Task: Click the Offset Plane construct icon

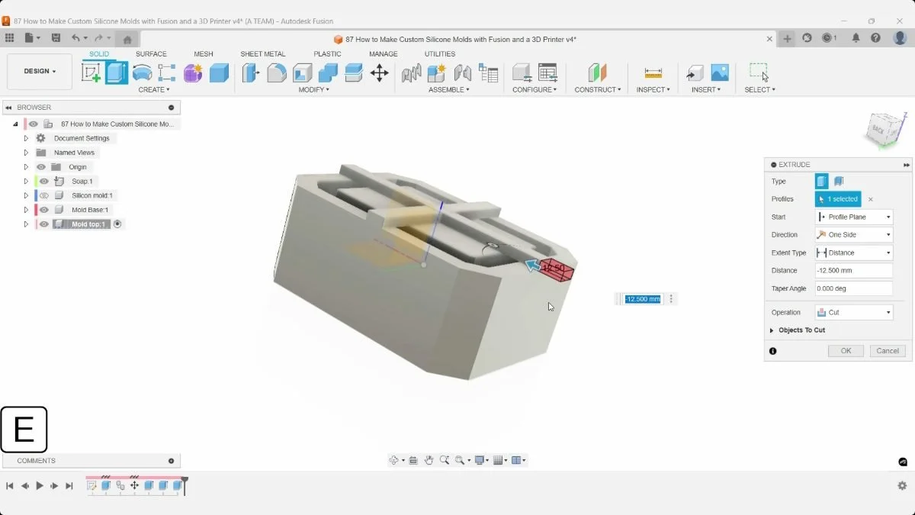Action: pyautogui.click(x=597, y=72)
